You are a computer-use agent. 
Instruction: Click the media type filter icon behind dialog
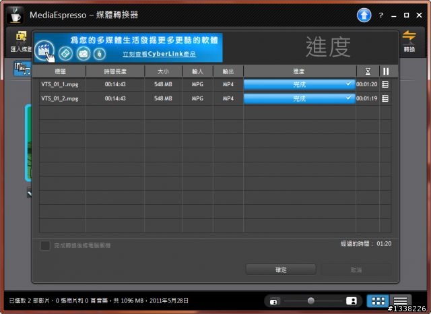22,69
